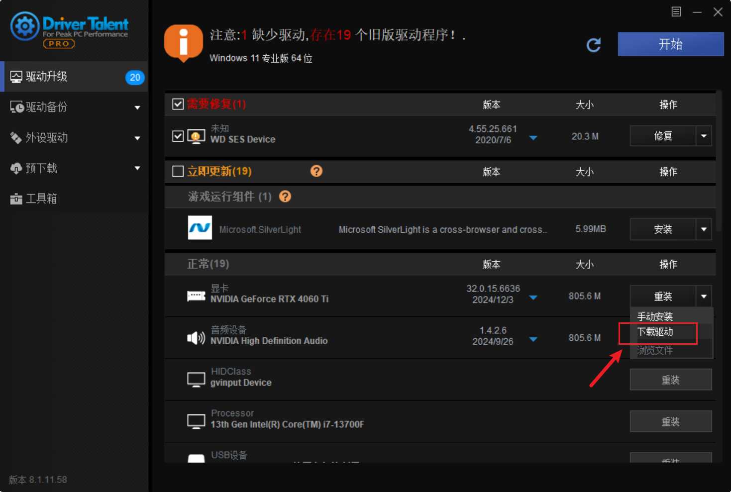Viewport: 731px width, 492px height.
Task: Open the 驱动备份 sidebar section
Action: [75, 107]
